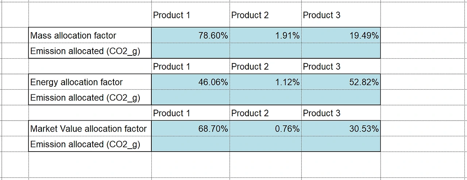This screenshot has height=180, width=467.
Task: Select Emission allocated label below Mass allocation factor
Action: coord(90,51)
